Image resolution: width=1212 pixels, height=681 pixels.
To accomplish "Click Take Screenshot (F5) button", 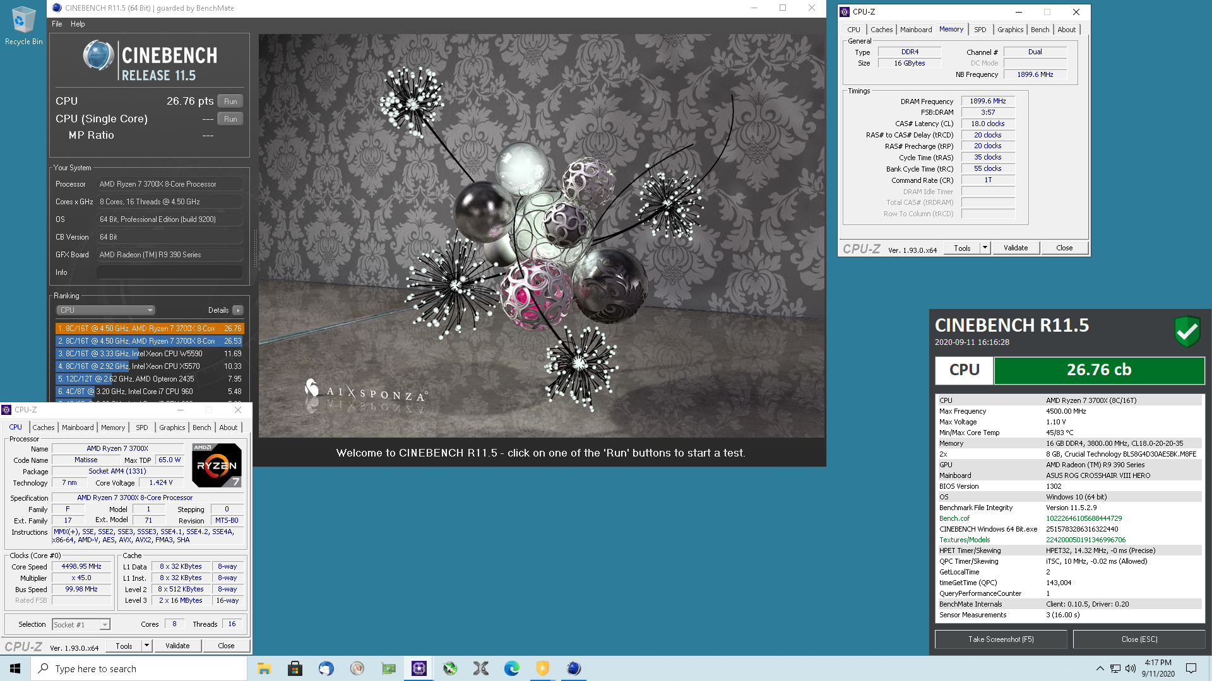I will pyautogui.click(x=1001, y=639).
